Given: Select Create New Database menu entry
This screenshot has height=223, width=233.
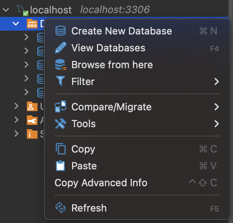Looking at the screenshot, I should [x=121, y=31].
